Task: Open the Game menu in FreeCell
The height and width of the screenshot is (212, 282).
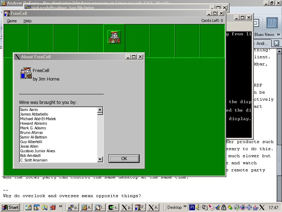Action: [x=12, y=21]
